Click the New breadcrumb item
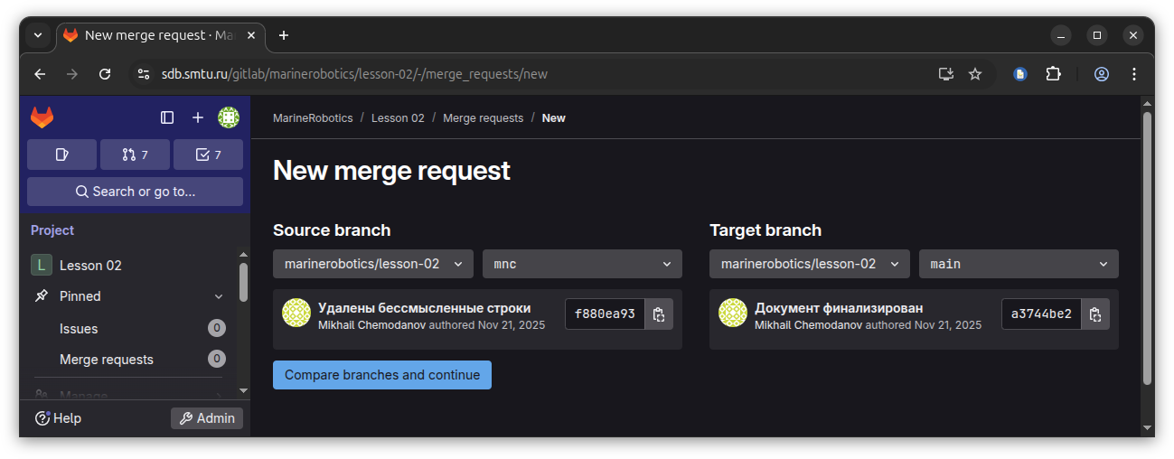The image size is (1174, 459). coord(553,118)
